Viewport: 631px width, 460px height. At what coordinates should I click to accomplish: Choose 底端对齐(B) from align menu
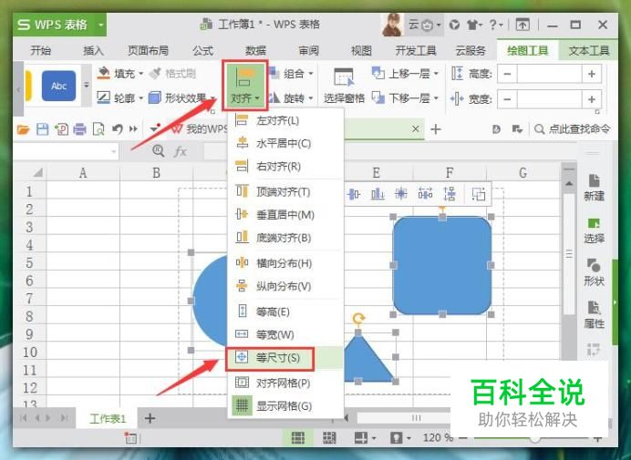285,238
